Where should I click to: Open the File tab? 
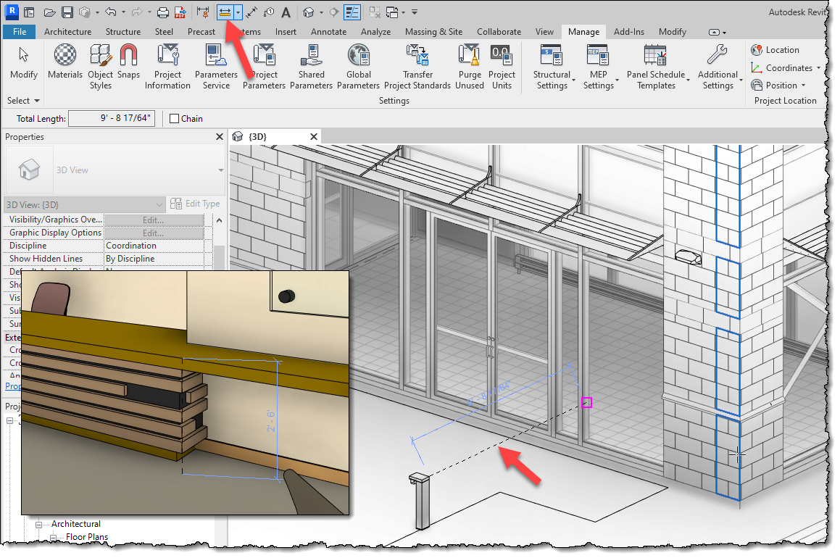[x=20, y=32]
